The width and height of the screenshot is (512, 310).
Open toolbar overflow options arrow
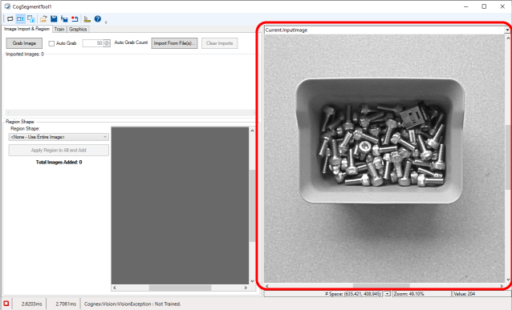[106, 22]
